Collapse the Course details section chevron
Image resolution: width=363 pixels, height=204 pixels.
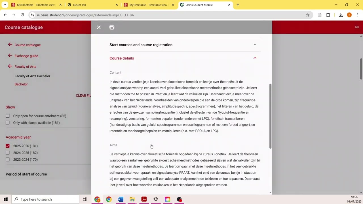255,58
